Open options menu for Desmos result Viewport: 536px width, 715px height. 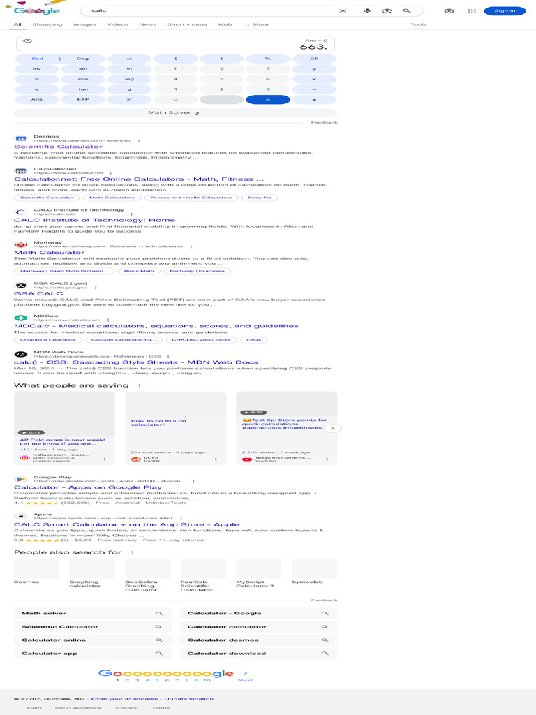point(139,141)
